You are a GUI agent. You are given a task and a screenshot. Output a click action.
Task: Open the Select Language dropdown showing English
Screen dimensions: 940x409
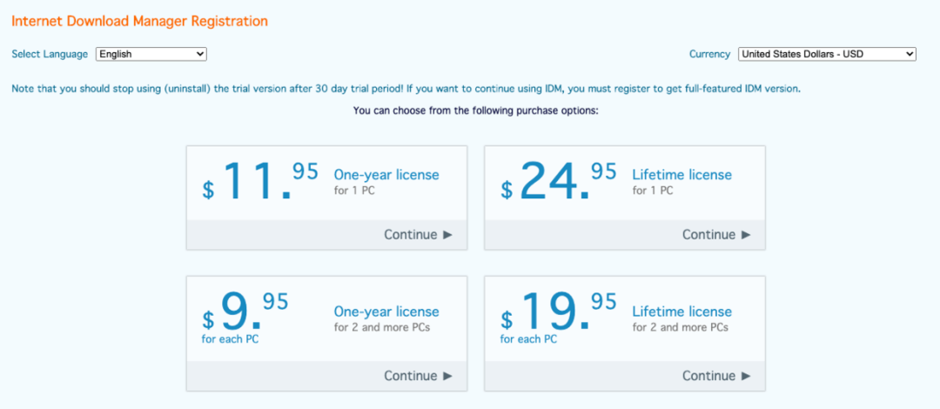[151, 54]
